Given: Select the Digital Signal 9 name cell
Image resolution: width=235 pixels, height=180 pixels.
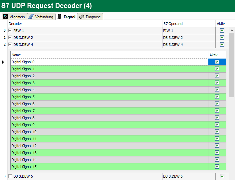Looking at the screenshot, I should pos(109,125).
